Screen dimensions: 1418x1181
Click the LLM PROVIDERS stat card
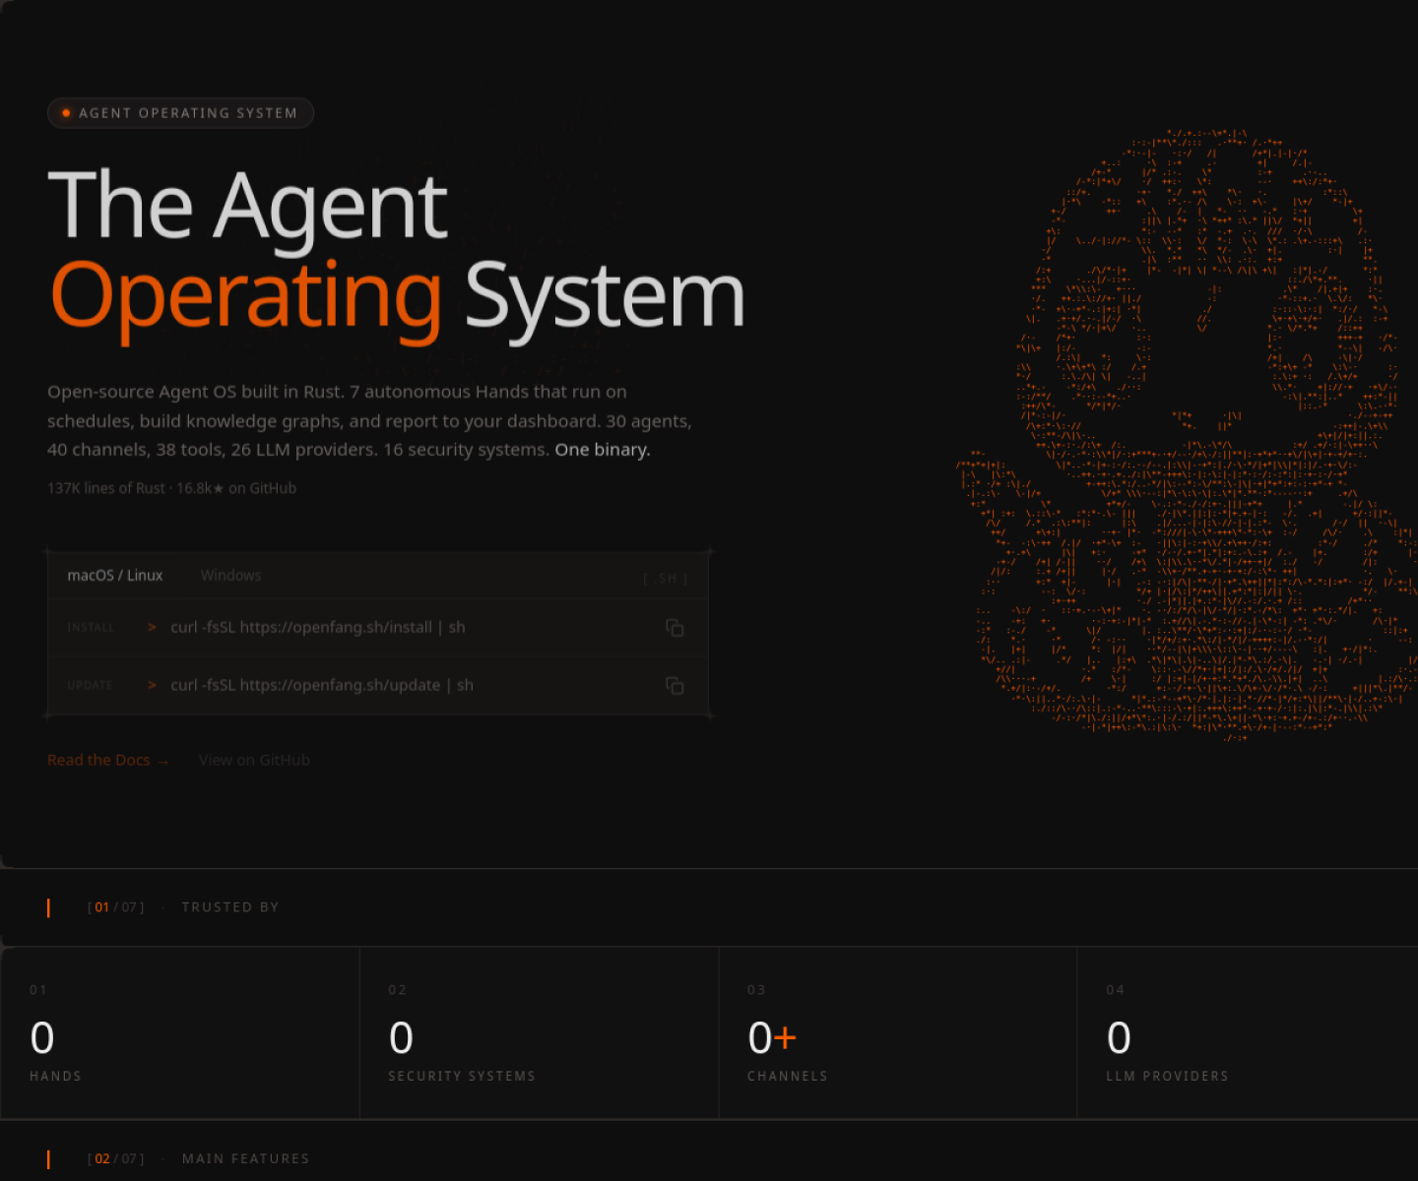click(x=1248, y=1032)
